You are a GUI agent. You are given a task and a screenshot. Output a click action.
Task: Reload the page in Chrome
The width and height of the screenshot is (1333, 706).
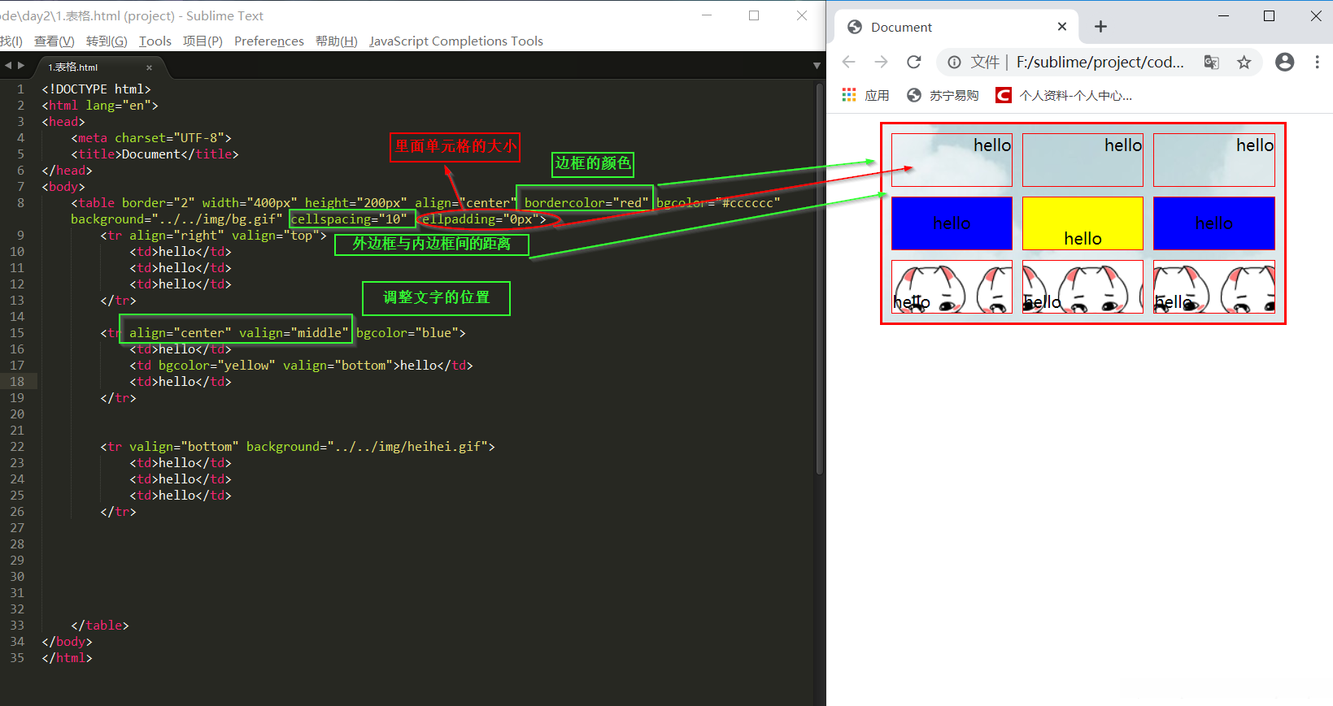[x=914, y=62]
